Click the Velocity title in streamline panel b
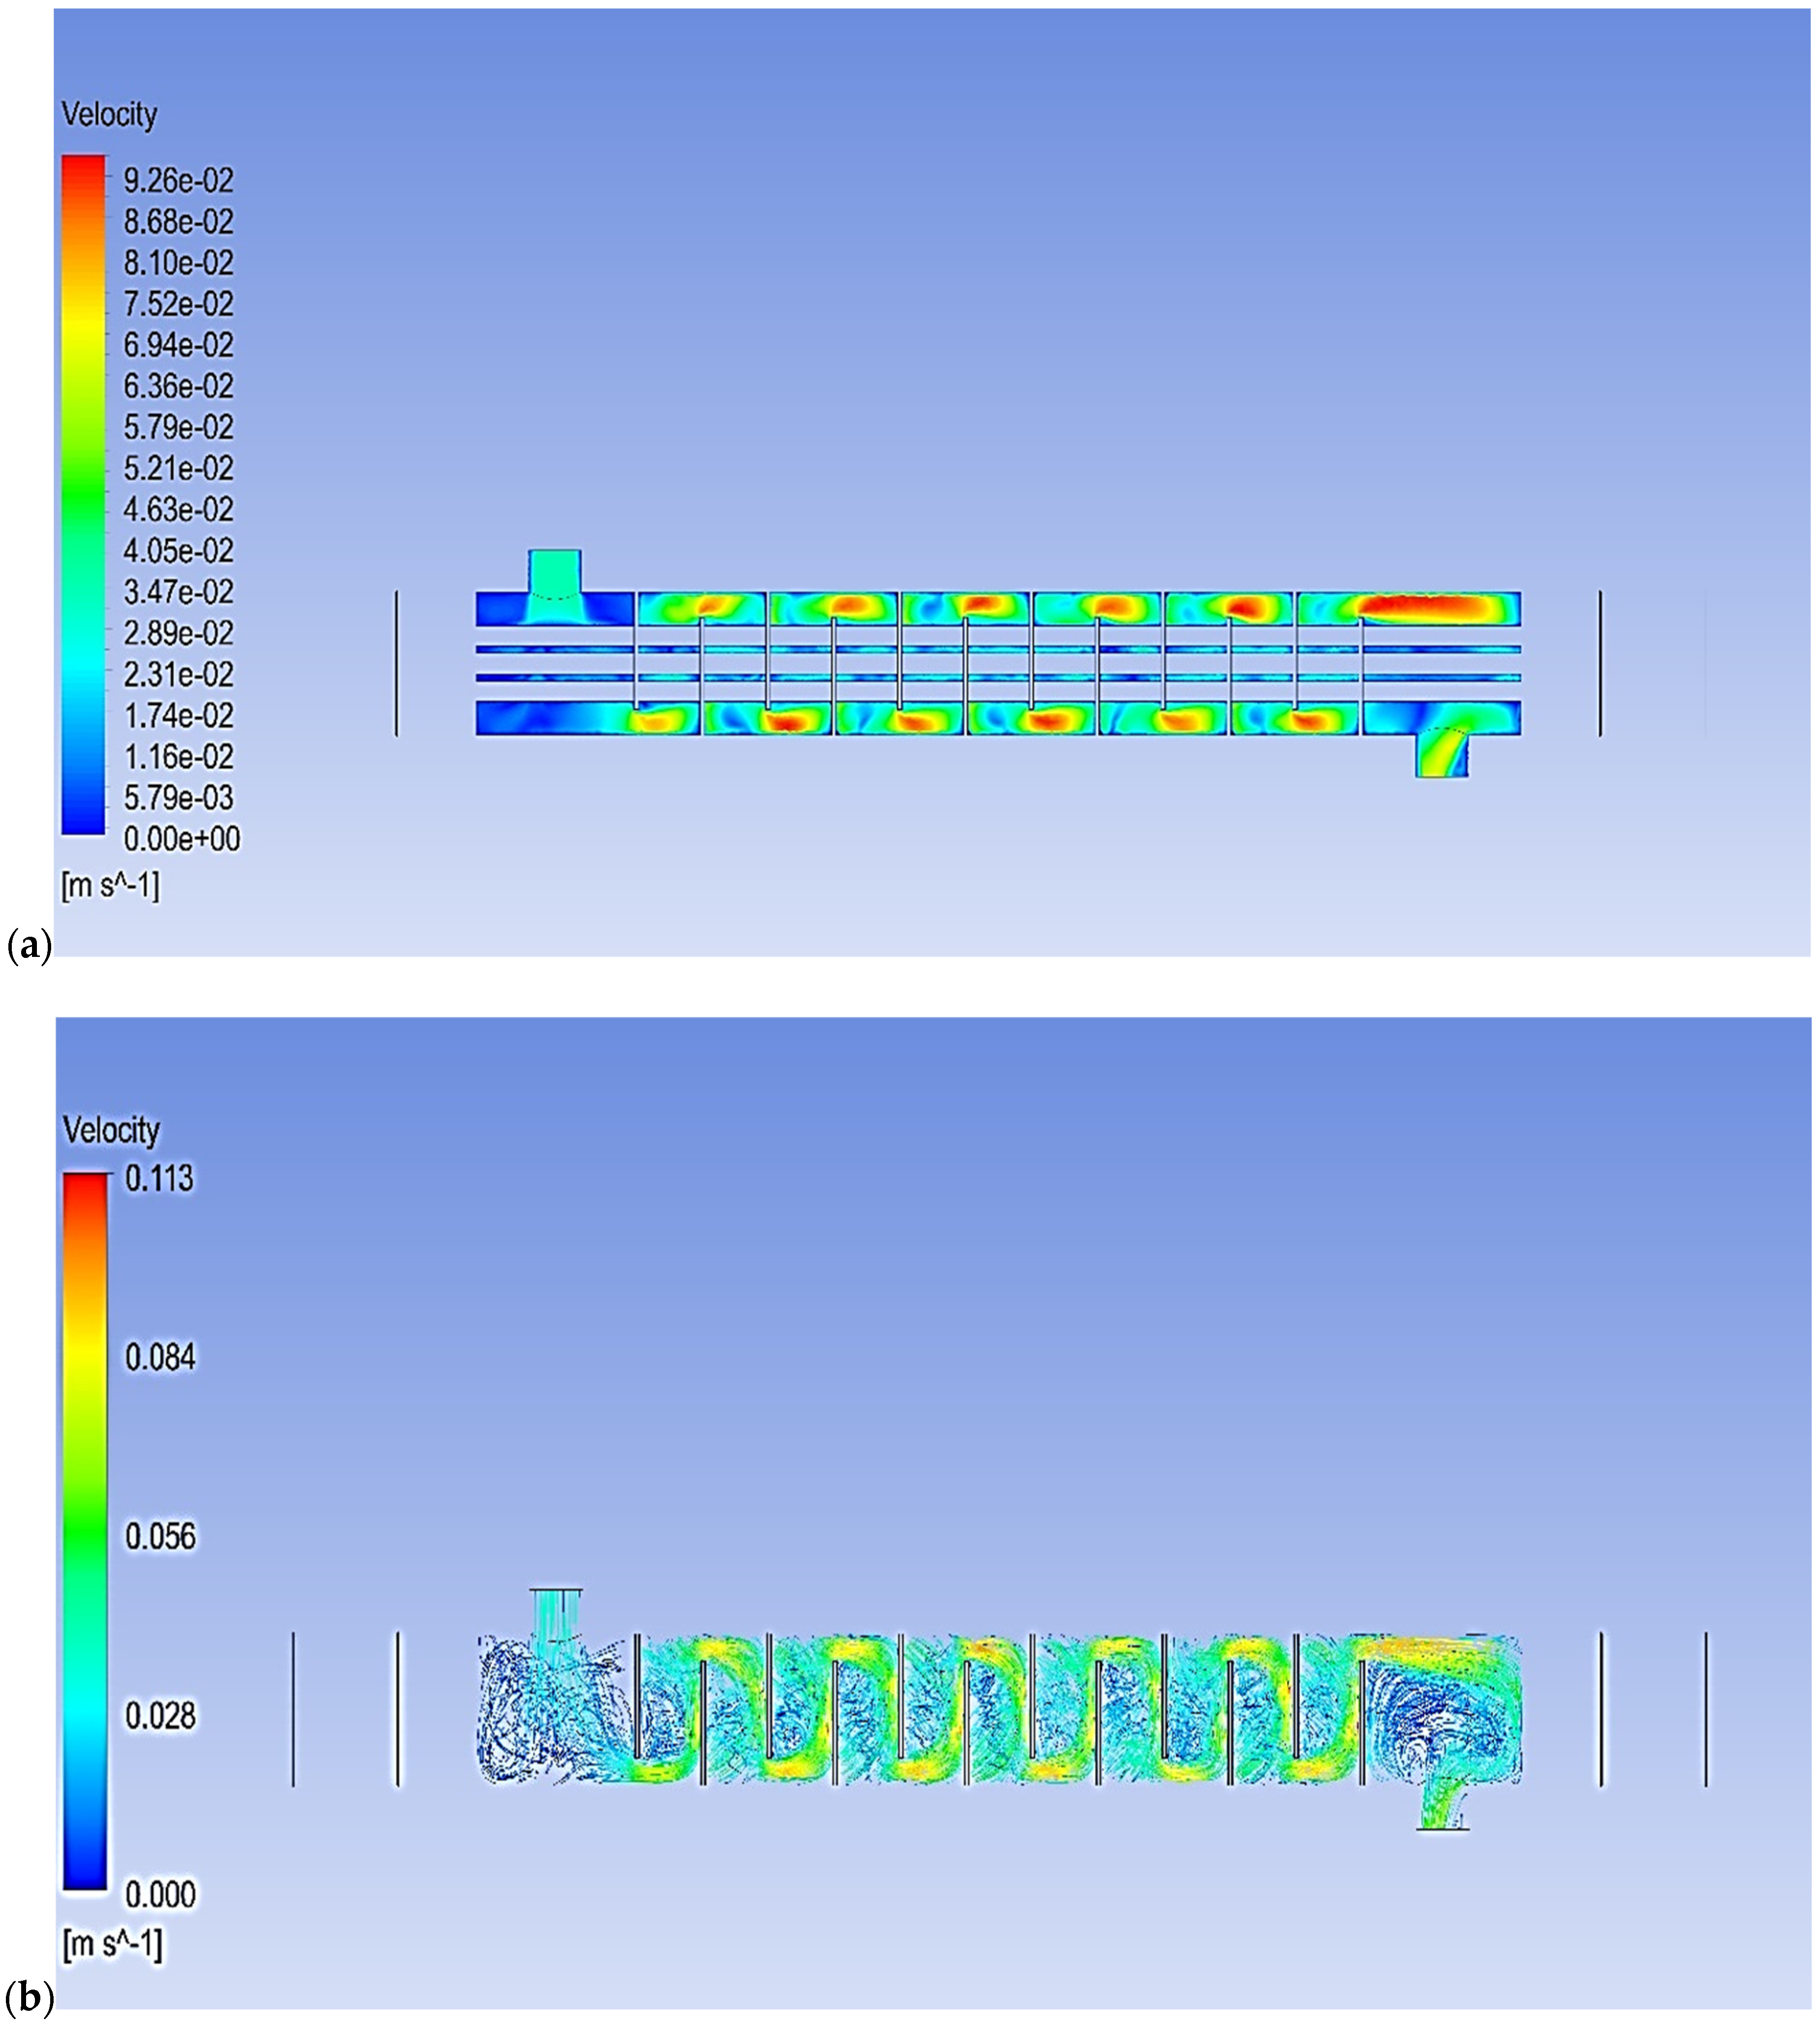Image resolution: width=1820 pixels, height=2027 pixels. pos(111,1130)
